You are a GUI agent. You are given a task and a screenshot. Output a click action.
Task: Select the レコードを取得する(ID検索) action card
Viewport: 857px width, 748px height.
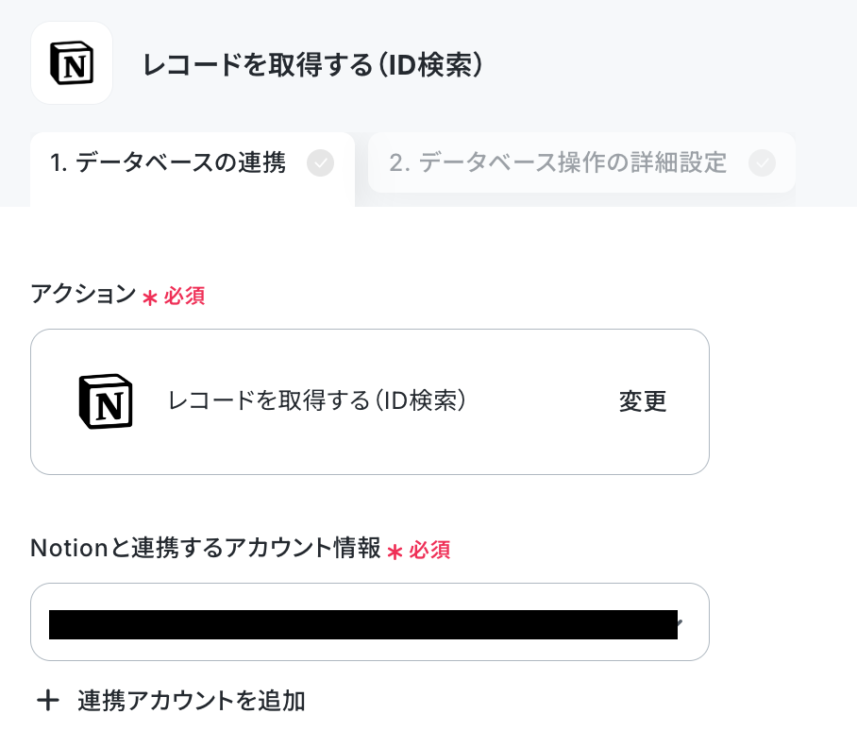[x=370, y=402]
